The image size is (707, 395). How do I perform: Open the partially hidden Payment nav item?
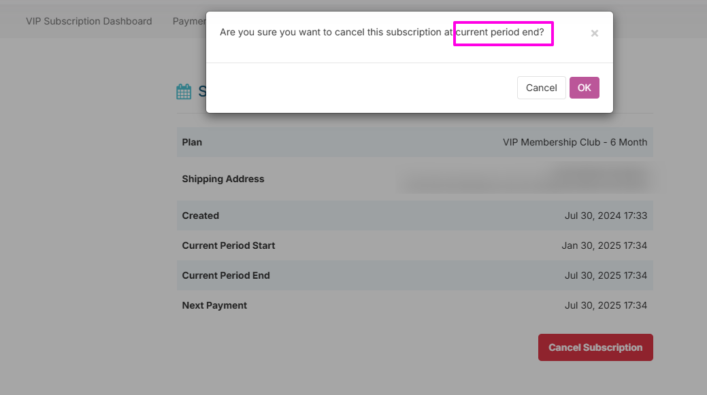(189, 21)
